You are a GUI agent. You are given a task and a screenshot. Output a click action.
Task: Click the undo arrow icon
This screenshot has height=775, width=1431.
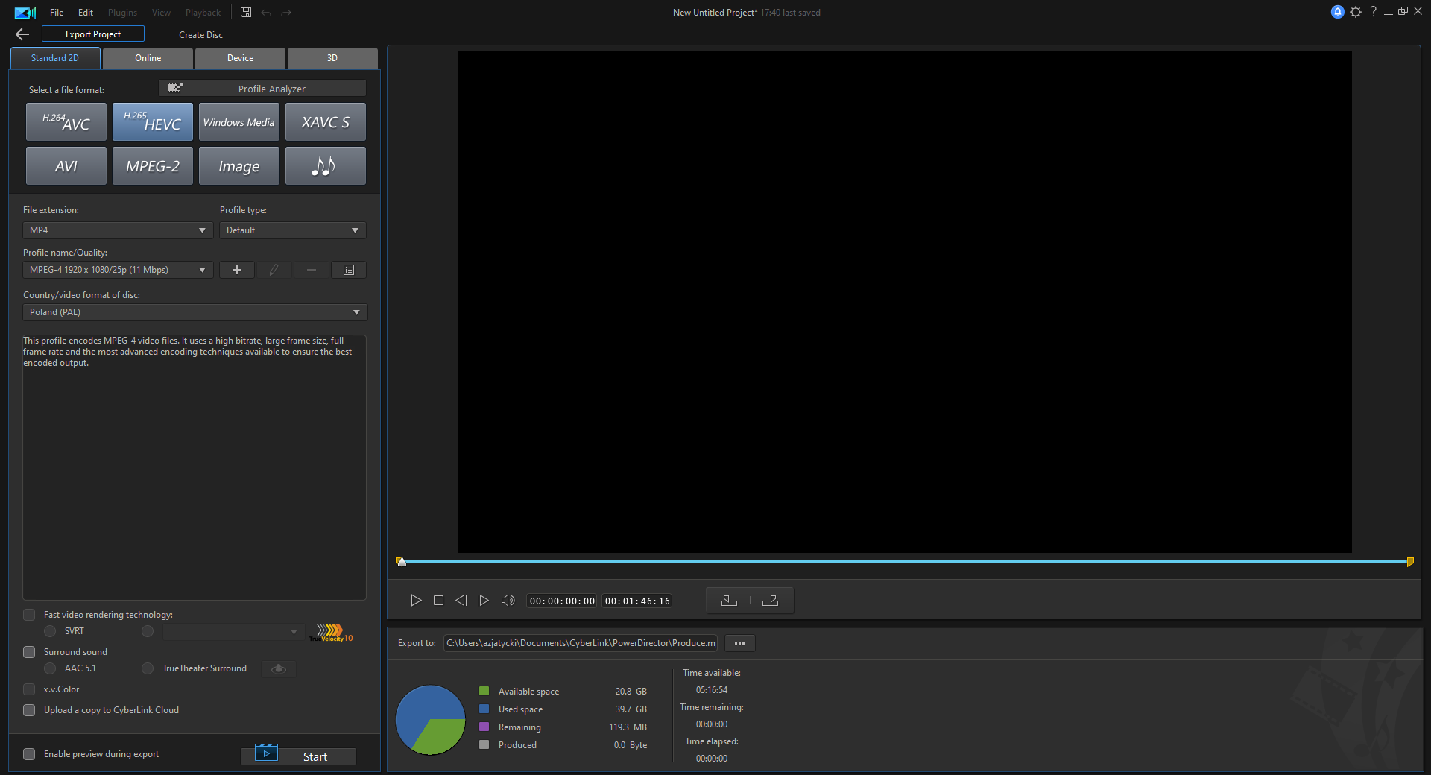click(x=266, y=13)
